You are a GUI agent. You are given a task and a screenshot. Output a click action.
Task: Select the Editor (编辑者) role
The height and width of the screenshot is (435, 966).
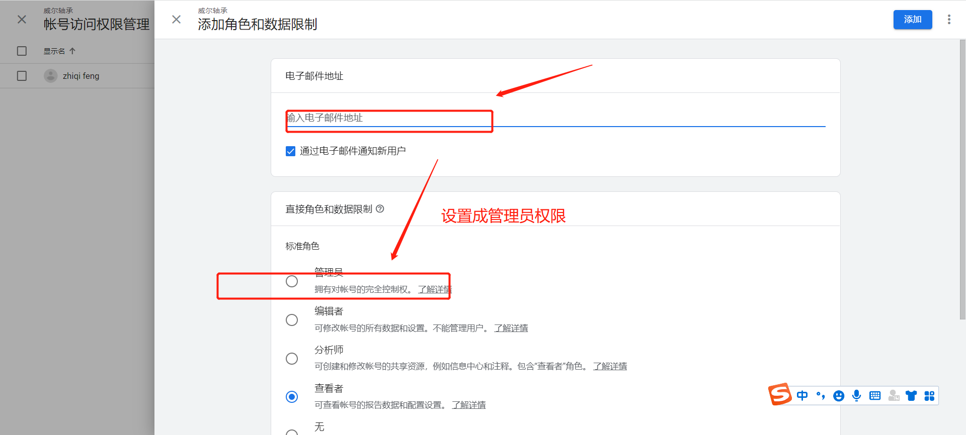(x=292, y=320)
